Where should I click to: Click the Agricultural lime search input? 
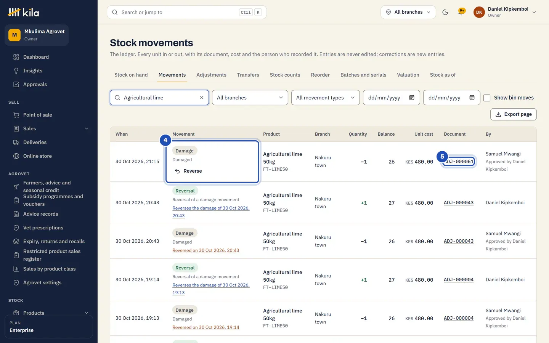(x=159, y=98)
